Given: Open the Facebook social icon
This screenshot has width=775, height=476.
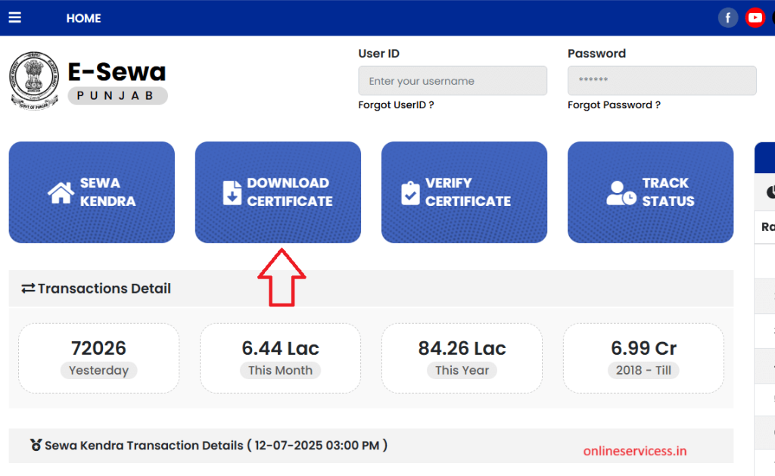Looking at the screenshot, I should pos(727,18).
